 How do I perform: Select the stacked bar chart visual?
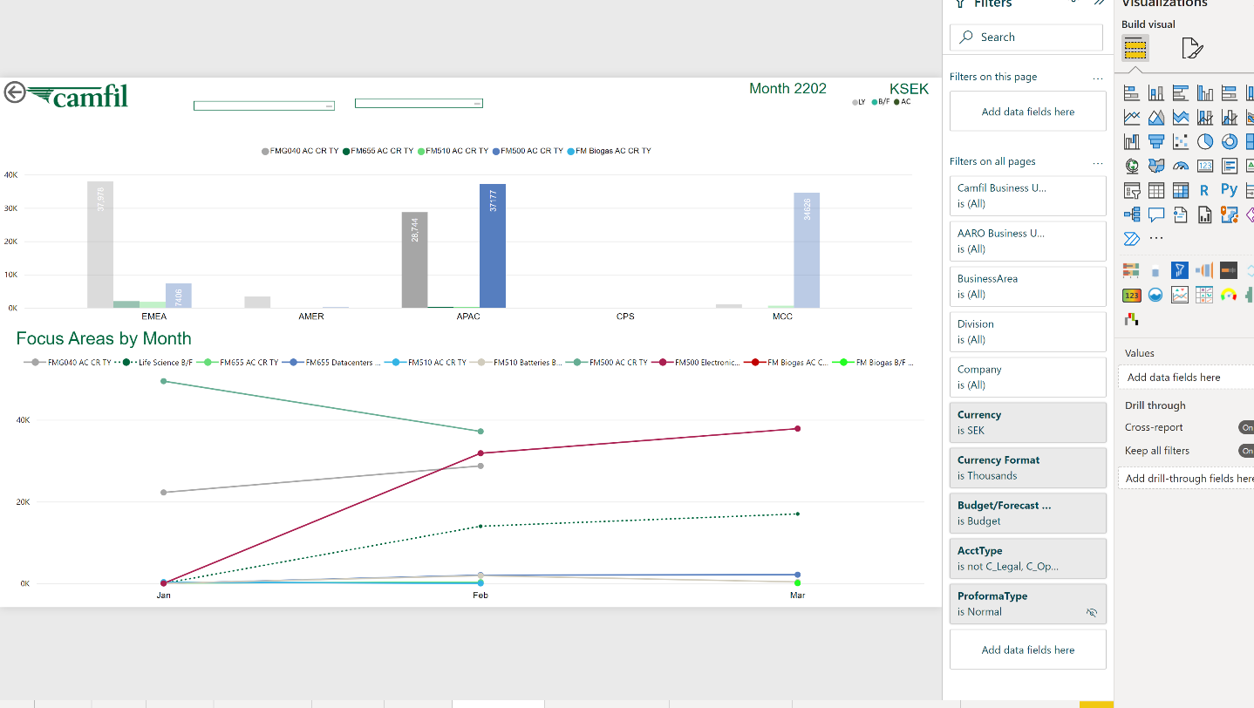[1132, 92]
